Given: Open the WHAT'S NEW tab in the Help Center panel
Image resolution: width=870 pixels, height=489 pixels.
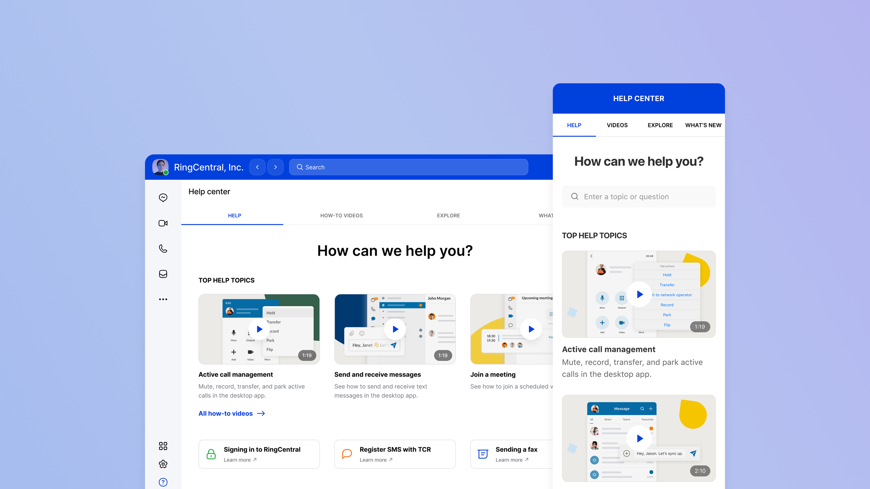Looking at the screenshot, I should pyautogui.click(x=703, y=125).
